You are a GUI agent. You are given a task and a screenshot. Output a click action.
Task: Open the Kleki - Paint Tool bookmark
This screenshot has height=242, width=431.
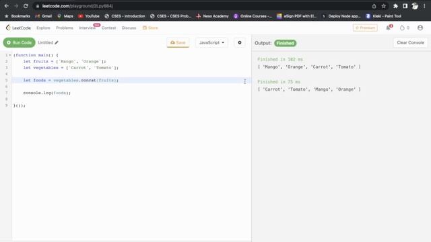tap(384, 16)
